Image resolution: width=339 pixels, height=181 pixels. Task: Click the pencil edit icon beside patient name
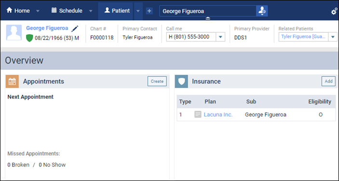(x=75, y=28)
